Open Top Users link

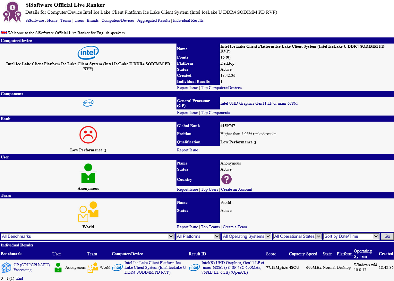pos(210,189)
